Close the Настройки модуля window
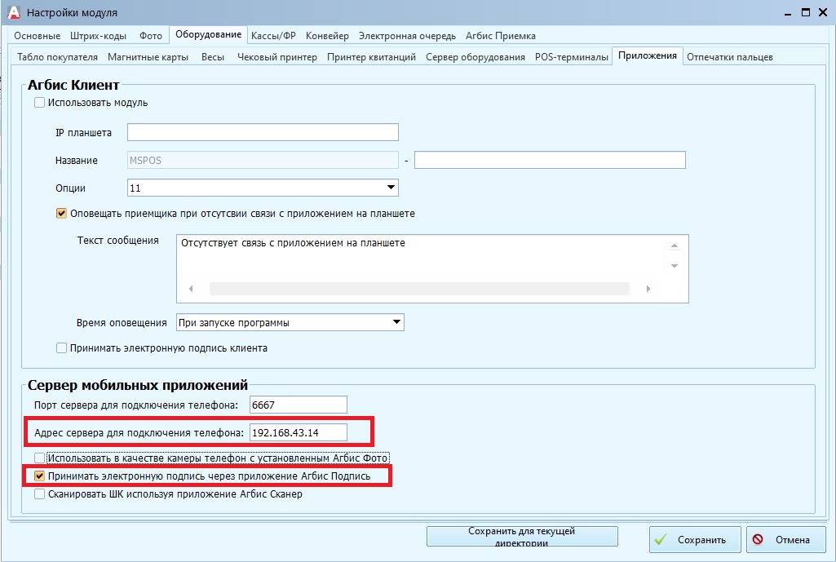836x562 pixels. [x=823, y=12]
